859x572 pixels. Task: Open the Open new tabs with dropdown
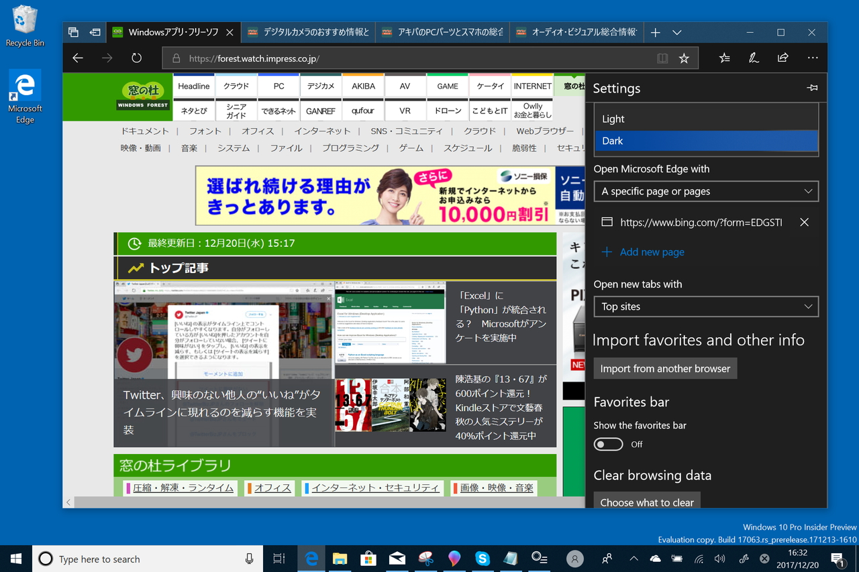click(705, 306)
